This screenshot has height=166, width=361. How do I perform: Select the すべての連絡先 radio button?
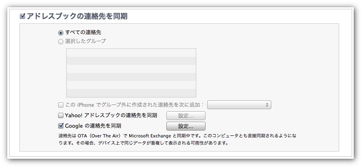(x=61, y=32)
